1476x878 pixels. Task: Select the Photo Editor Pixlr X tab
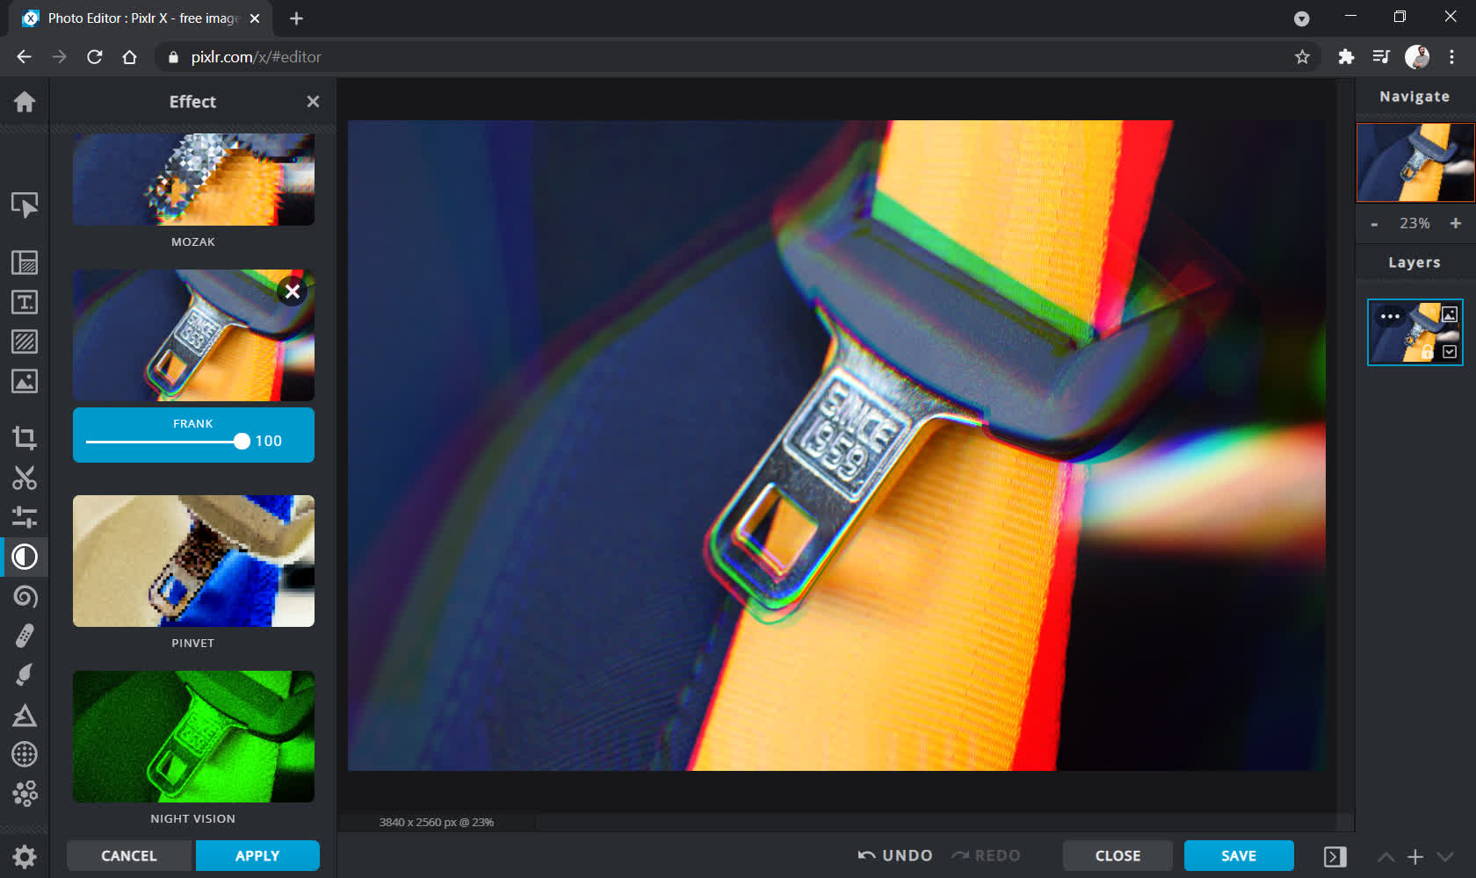pyautogui.click(x=141, y=18)
